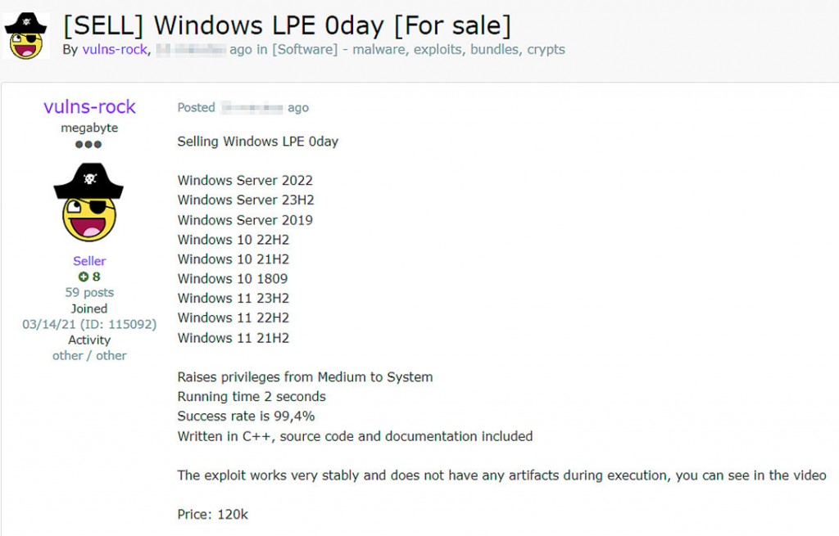Click the other / other activity link
This screenshot has width=839, height=536.
click(89, 355)
